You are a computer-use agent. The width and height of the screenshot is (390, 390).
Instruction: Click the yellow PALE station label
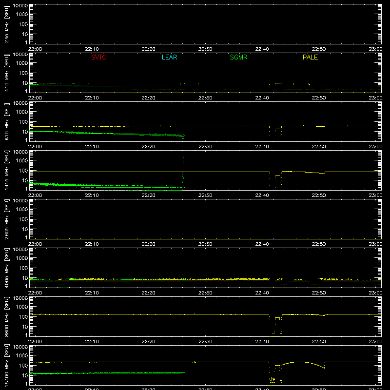click(310, 57)
